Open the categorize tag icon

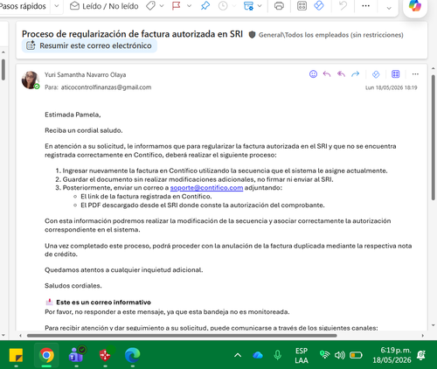150,6
